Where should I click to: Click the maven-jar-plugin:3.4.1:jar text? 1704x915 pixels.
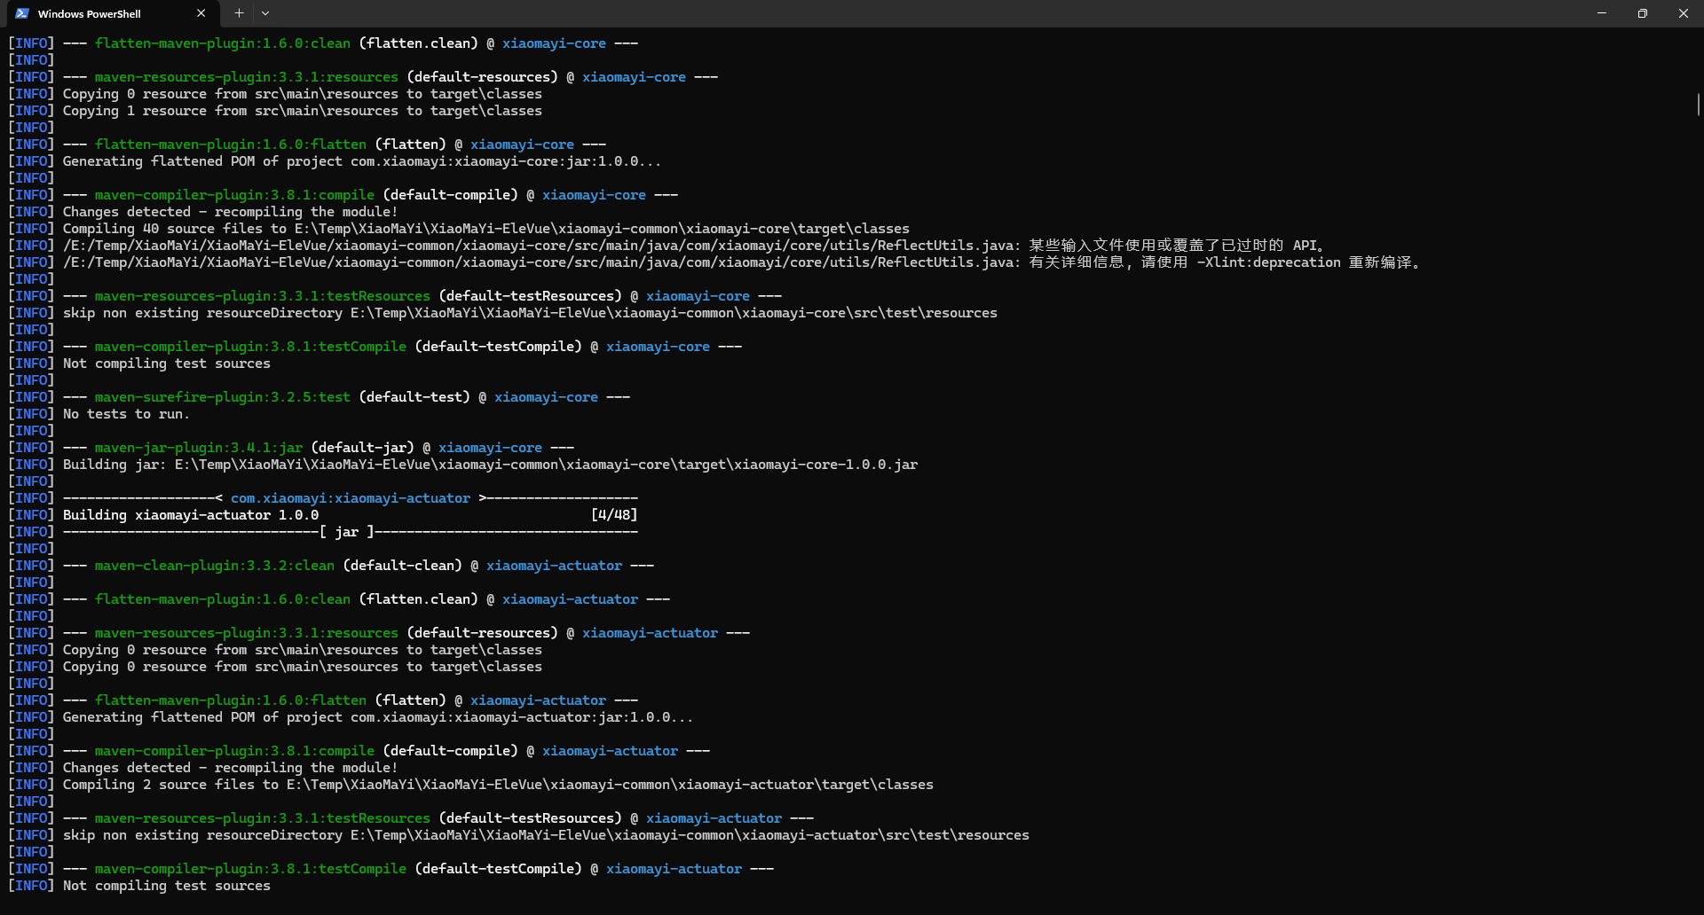[x=199, y=448]
